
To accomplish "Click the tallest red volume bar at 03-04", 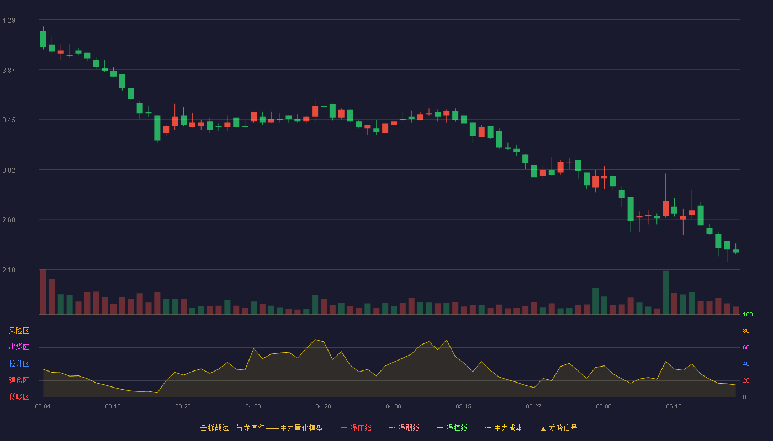I will point(43,292).
